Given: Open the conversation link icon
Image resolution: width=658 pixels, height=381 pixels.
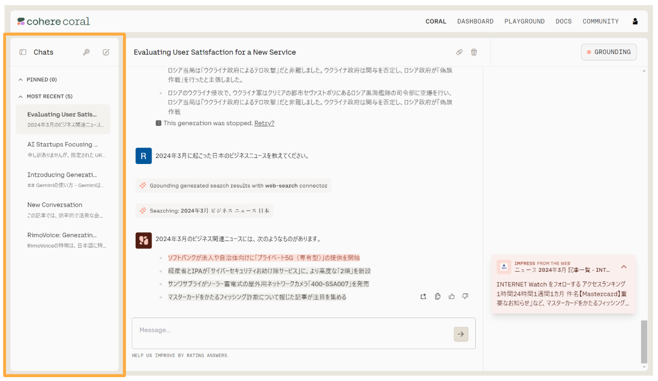Looking at the screenshot, I should [x=459, y=52].
